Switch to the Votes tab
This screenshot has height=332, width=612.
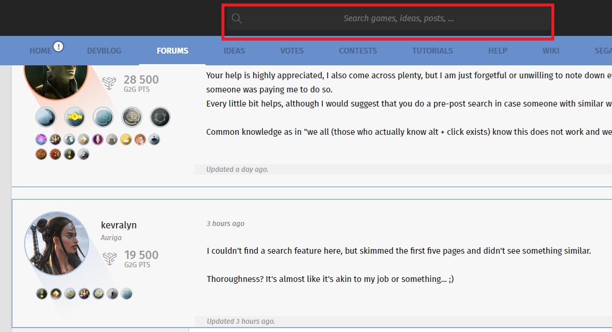click(292, 51)
